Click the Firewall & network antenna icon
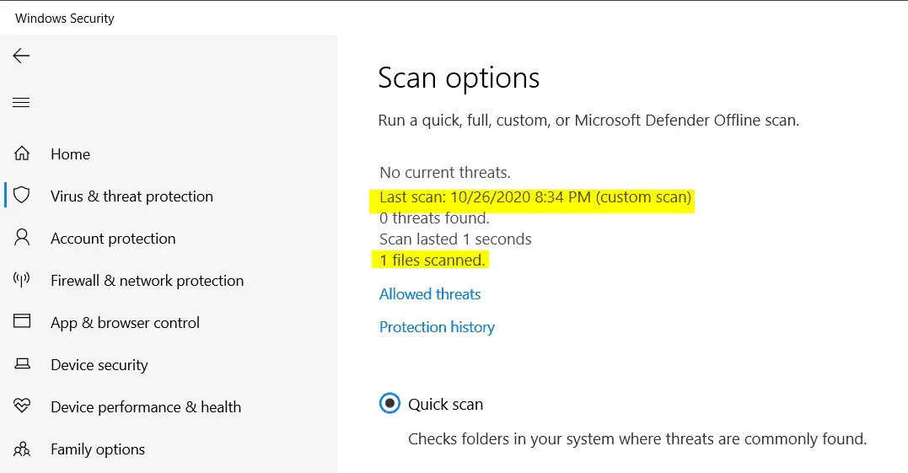Screen dimensions: 908x473 tap(22, 280)
